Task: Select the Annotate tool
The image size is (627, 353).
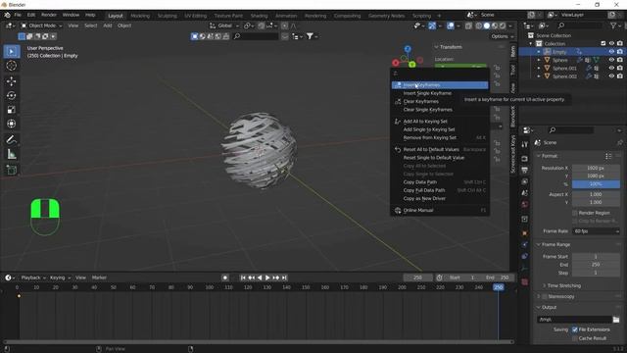Action: pos(11,139)
